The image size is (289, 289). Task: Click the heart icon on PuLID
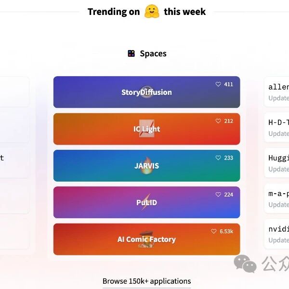tap(218, 195)
